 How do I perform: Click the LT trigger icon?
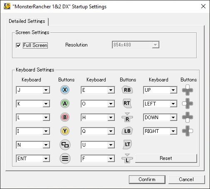point(127,145)
